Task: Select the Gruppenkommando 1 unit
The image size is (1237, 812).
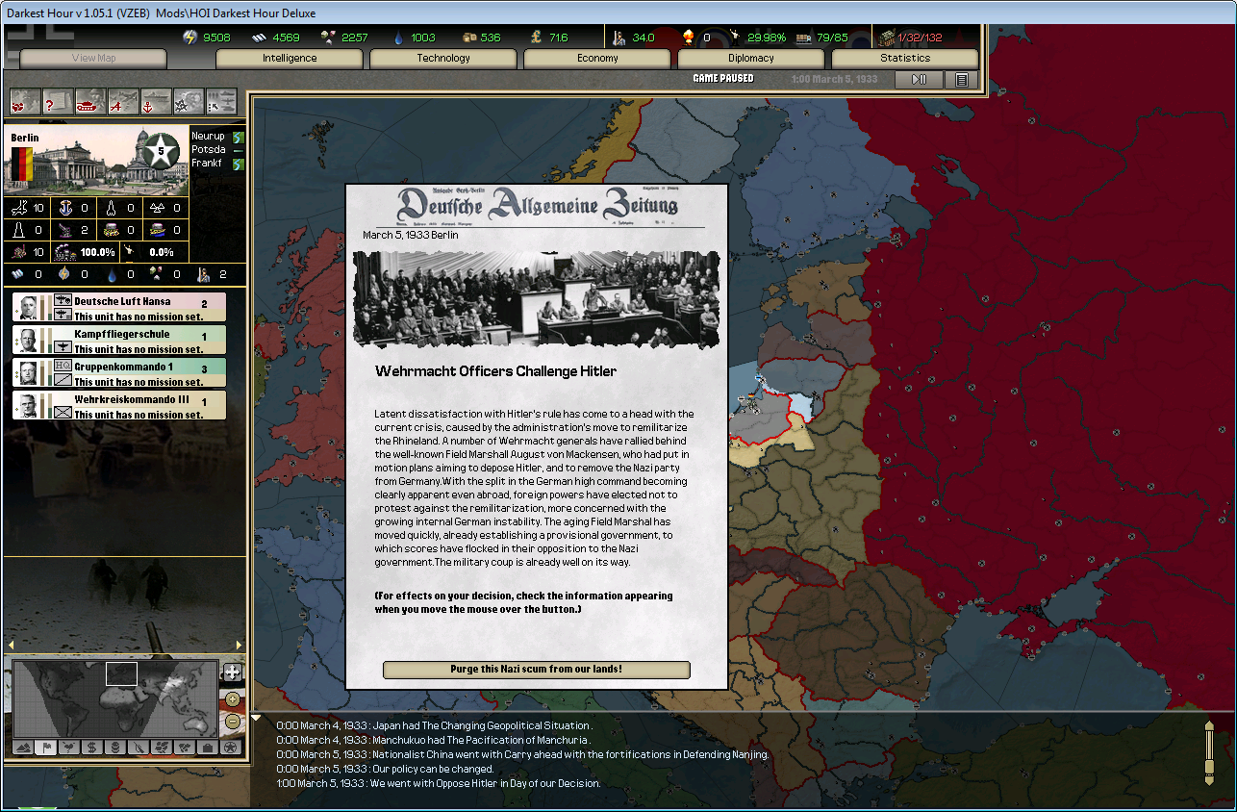Action: pyautogui.click(x=119, y=372)
